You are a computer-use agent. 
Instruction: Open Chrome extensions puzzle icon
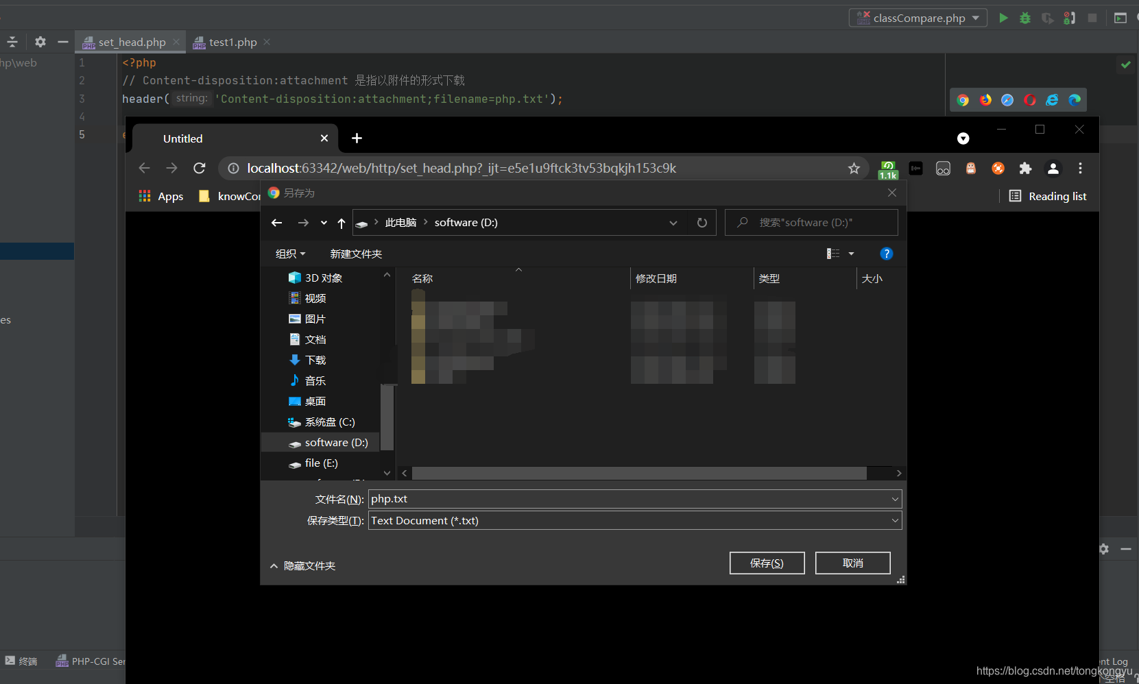tap(1025, 168)
